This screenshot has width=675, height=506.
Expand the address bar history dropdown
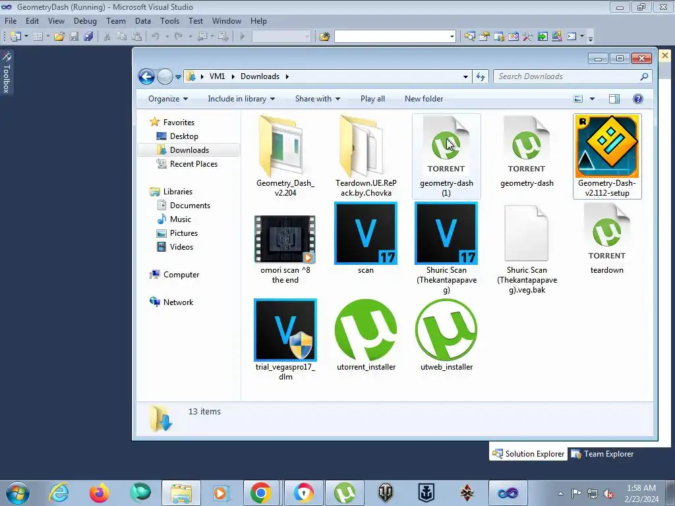click(x=465, y=76)
